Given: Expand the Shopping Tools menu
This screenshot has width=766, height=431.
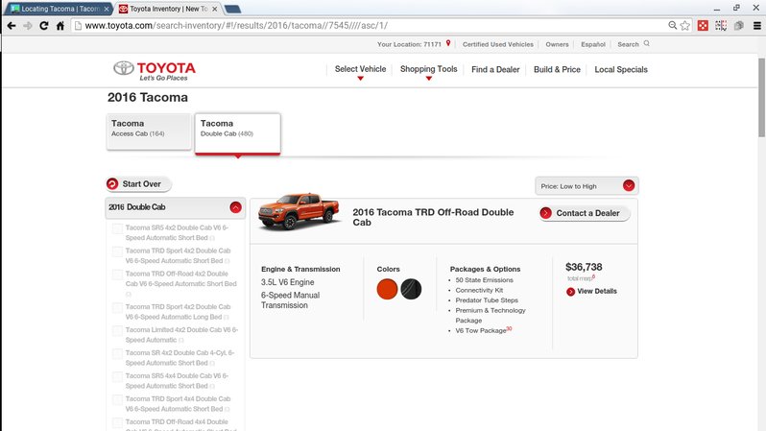Looking at the screenshot, I should click(428, 69).
